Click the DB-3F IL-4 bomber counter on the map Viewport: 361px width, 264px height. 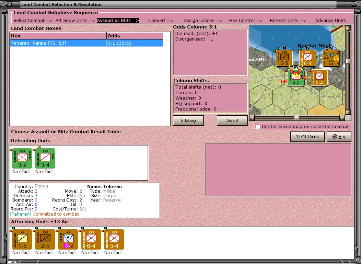pyautogui.click(x=331, y=58)
